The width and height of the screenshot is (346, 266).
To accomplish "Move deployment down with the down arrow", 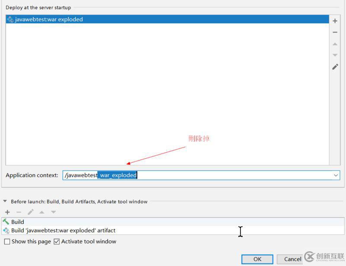I will point(335,55).
